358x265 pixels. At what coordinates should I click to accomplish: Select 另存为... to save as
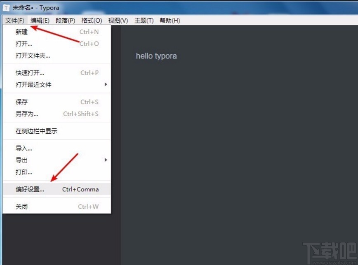[x=26, y=114]
